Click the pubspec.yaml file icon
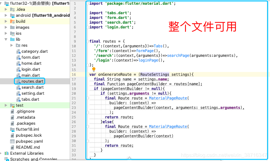270x161 pixels. click(x=12, y=141)
